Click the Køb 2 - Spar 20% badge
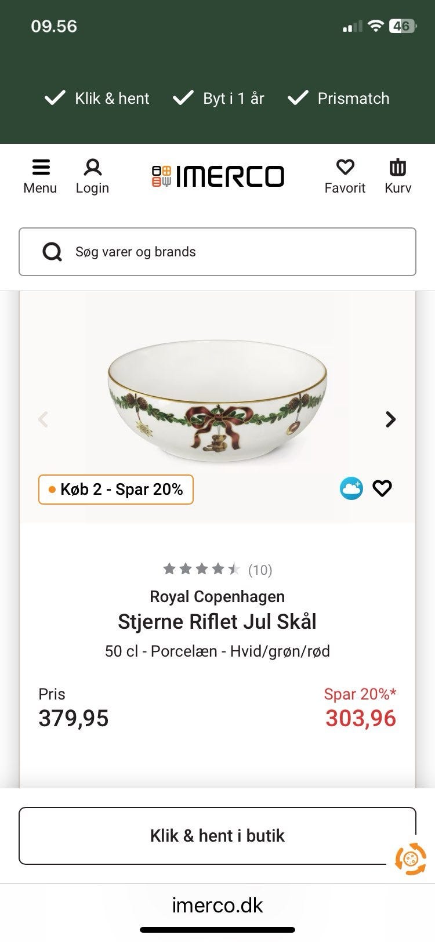The image size is (435, 942). (x=116, y=490)
